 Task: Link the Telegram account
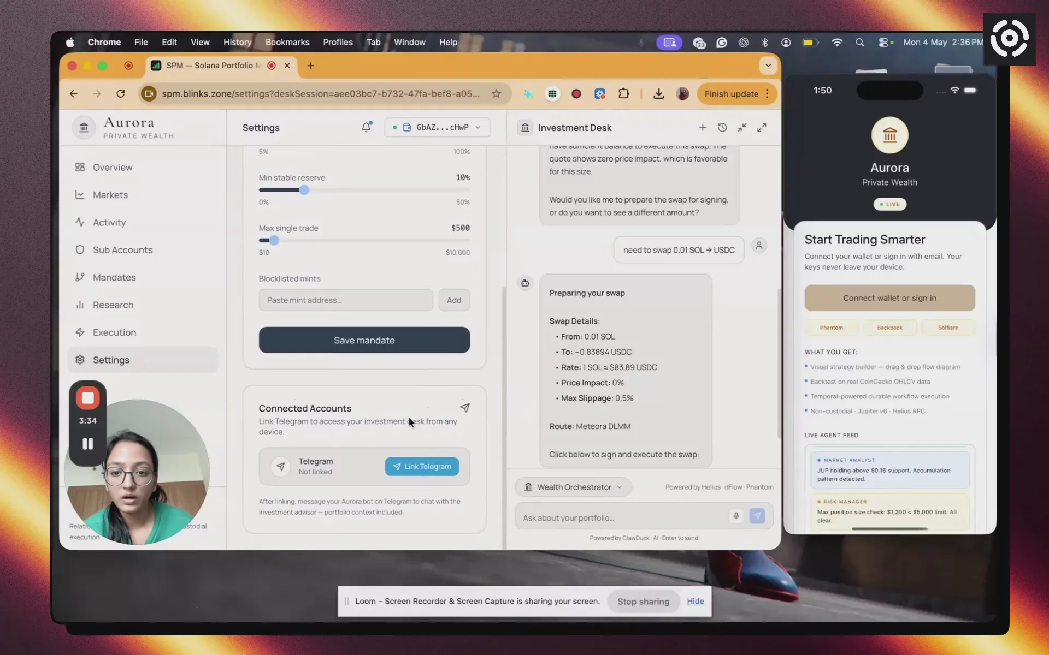(x=422, y=467)
